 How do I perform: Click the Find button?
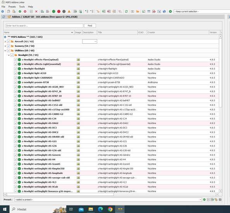coord(90,26)
